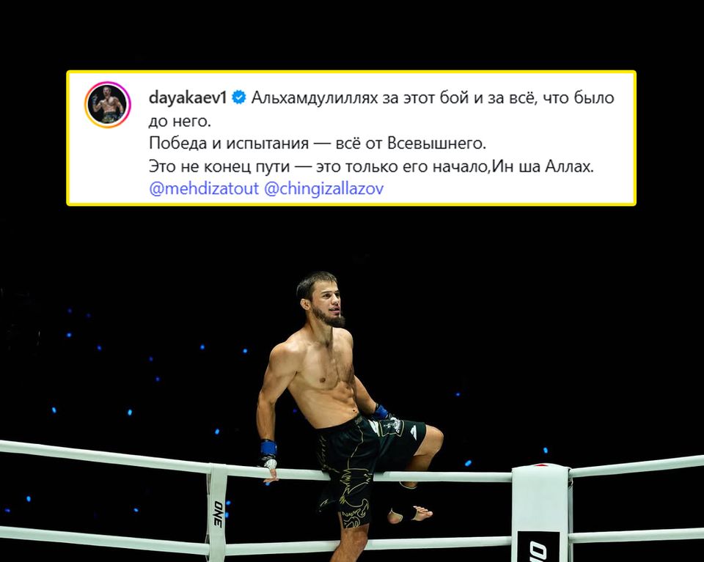
Task: Click the line starting with Победа и испытания
Action: (318, 144)
